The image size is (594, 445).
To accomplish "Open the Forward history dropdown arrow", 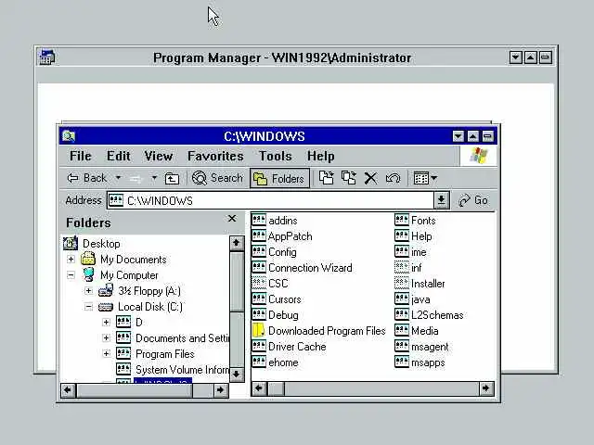I will (154, 177).
